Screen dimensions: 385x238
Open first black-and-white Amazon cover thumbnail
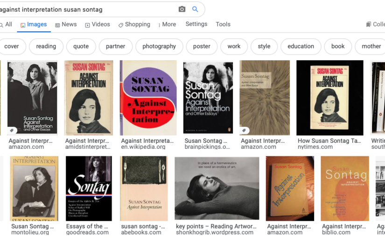coord(32,98)
